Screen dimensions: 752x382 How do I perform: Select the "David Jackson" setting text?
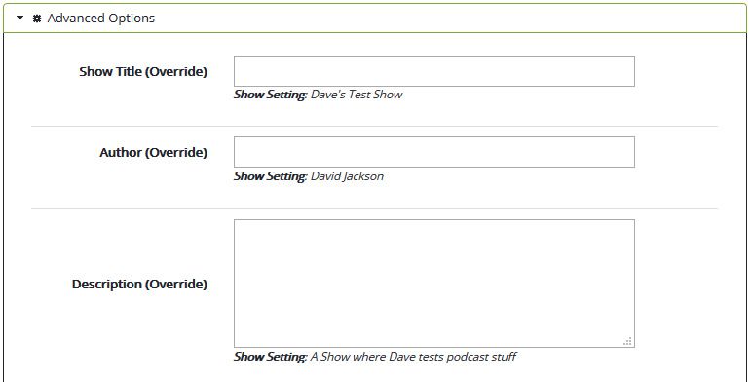point(347,176)
